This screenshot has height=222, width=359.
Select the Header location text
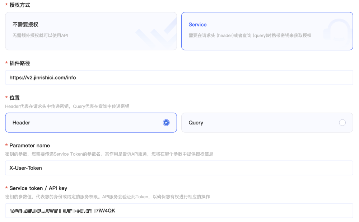pyautogui.click(x=21, y=123)
